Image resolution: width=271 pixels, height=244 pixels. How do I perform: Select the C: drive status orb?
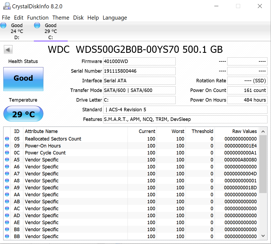click(x=37, y=25)
